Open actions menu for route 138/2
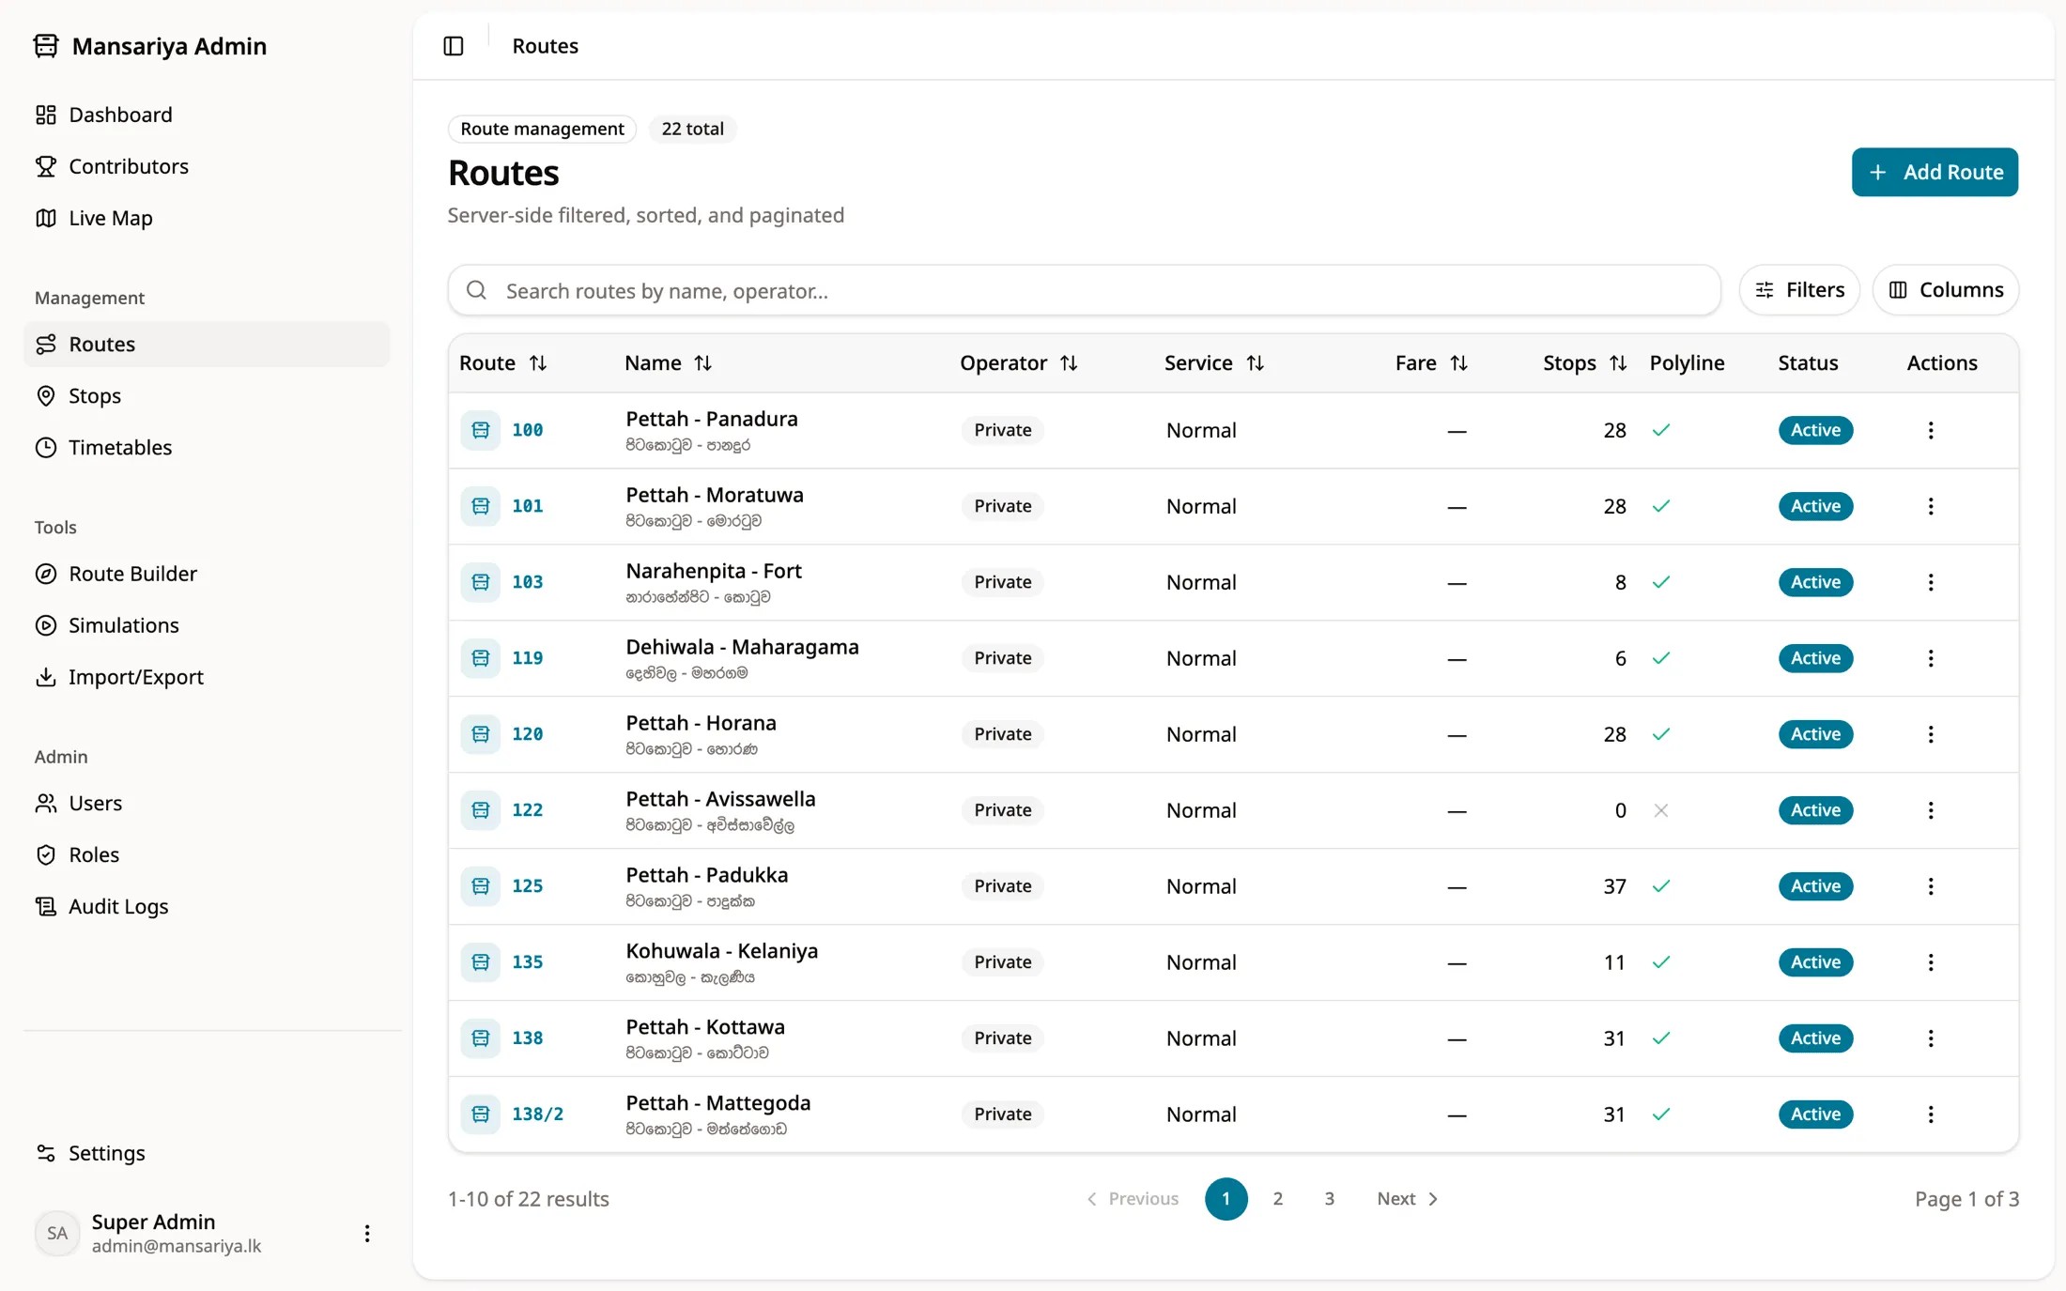This screenshot has height=1291, width=2066. (x=1931, y=1114)
